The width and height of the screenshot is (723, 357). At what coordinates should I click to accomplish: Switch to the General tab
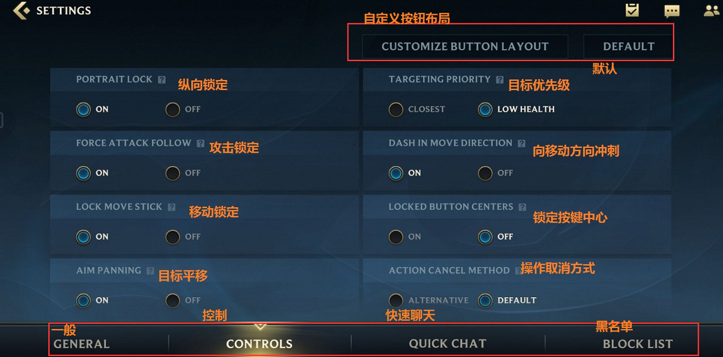tap(81, 344)
